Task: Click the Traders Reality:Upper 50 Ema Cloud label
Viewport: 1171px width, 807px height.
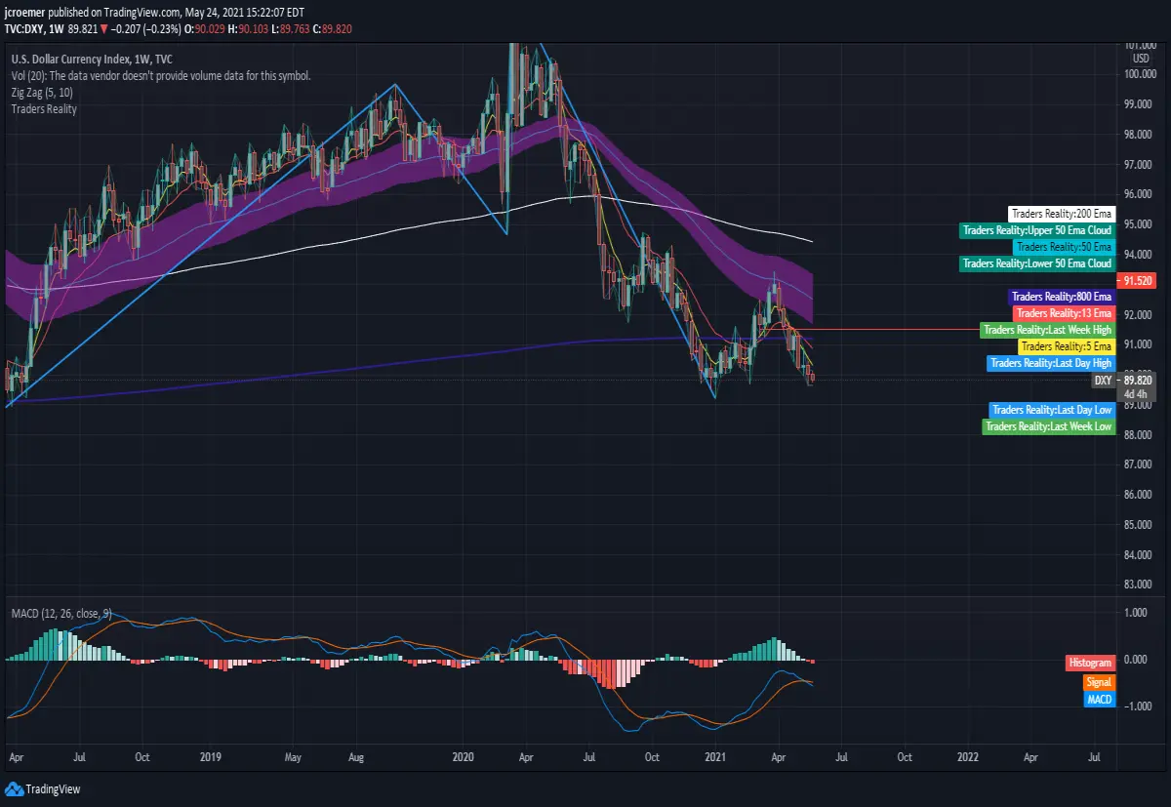Action: [x=1036, y=230]
